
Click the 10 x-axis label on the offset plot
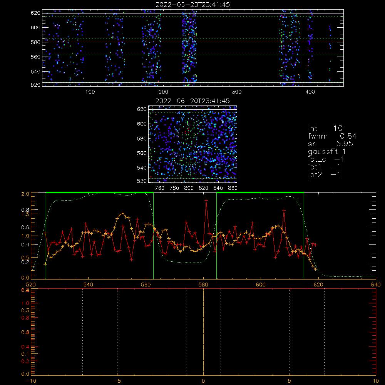point(376,381)
